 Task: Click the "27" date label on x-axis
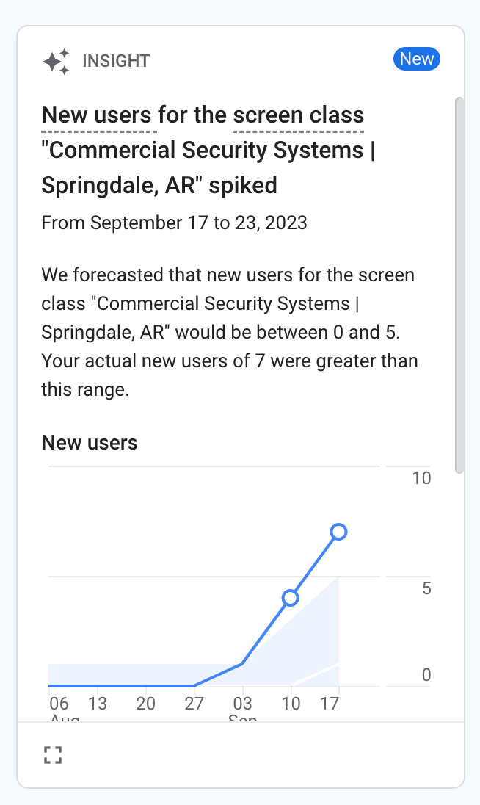pos(194,704)
